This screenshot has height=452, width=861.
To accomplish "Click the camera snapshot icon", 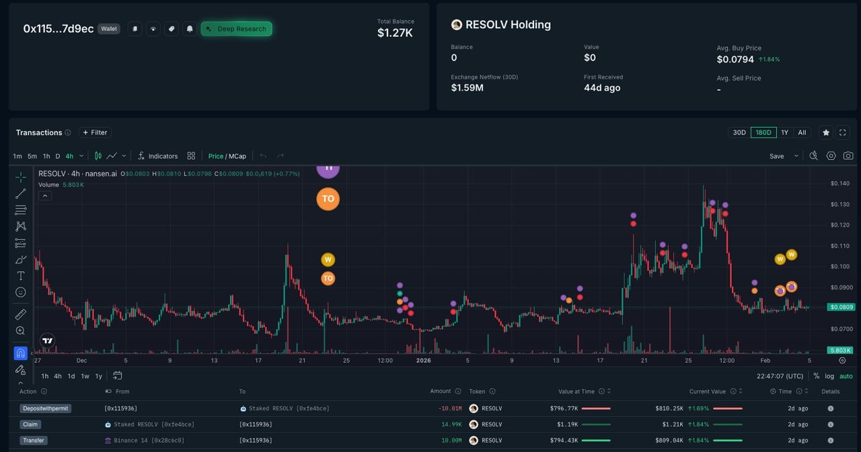I will point(848,156).
